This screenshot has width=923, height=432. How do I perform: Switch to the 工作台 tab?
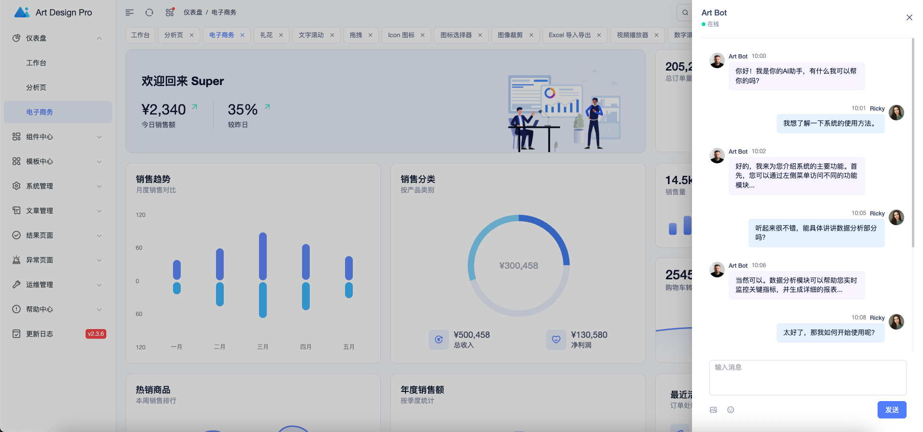click(140, 35)
